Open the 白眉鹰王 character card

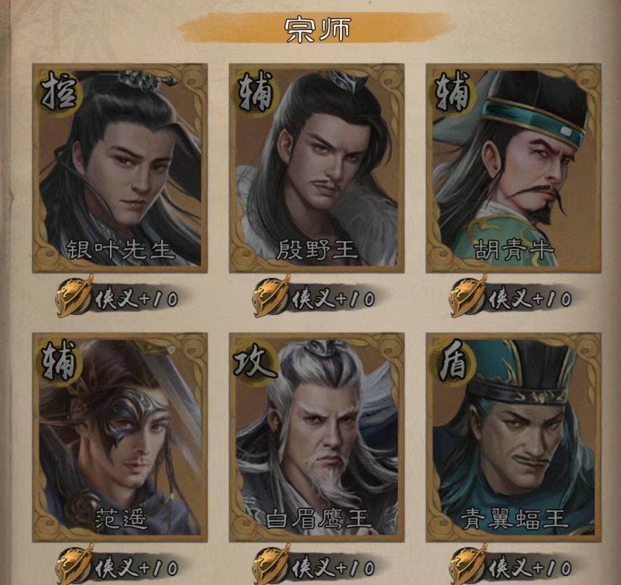pos(317,437)
